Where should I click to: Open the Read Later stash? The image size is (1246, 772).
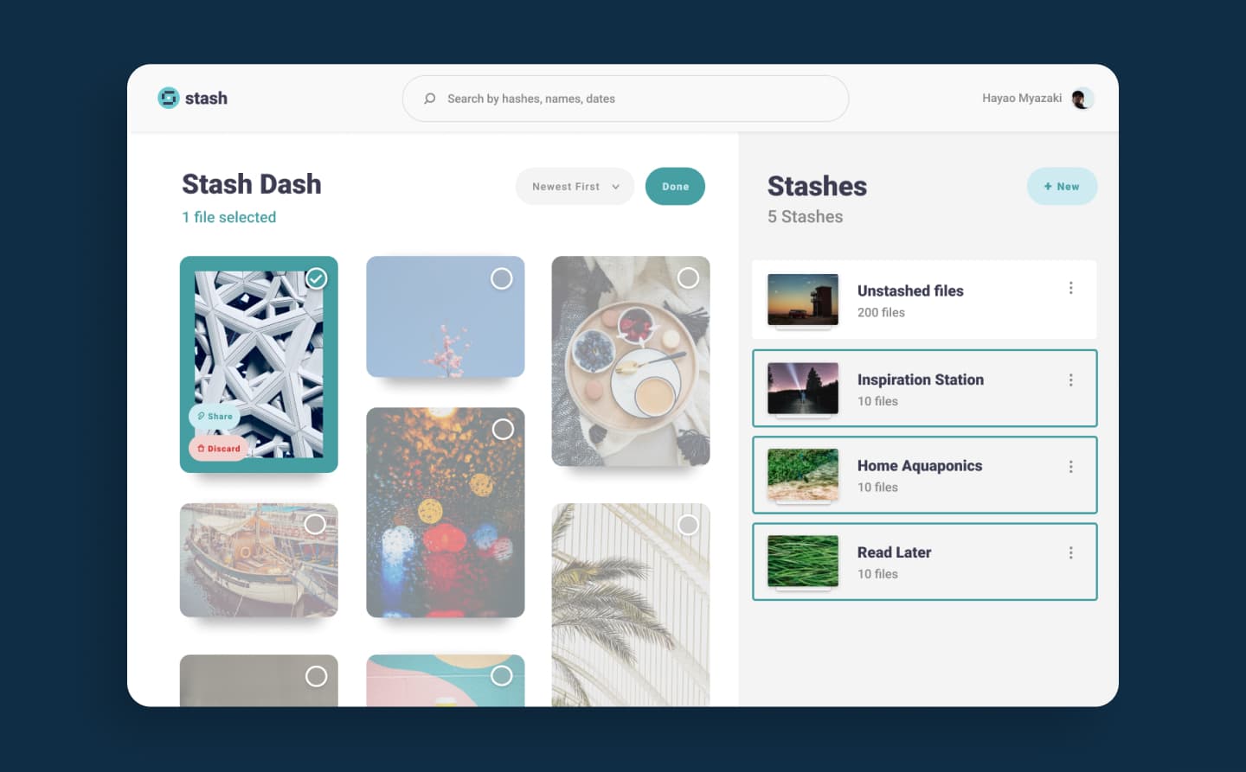(x=924, y=561)
